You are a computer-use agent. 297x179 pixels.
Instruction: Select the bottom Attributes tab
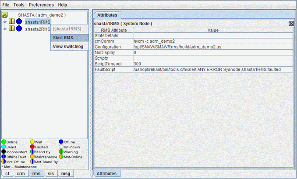point(106,173)
